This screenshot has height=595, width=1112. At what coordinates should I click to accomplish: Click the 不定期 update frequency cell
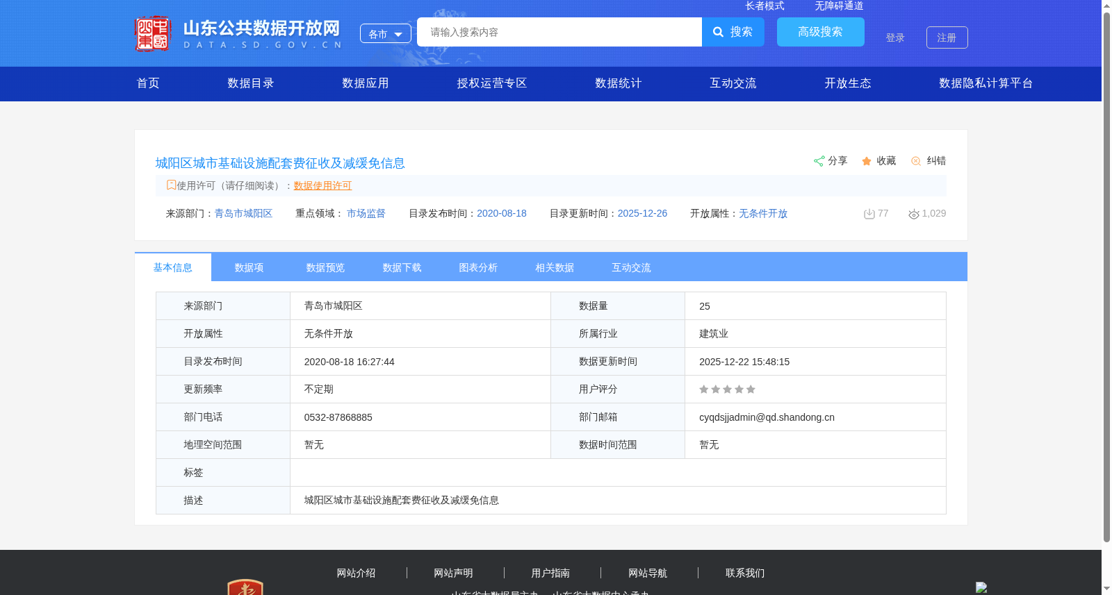click(420, 389)
